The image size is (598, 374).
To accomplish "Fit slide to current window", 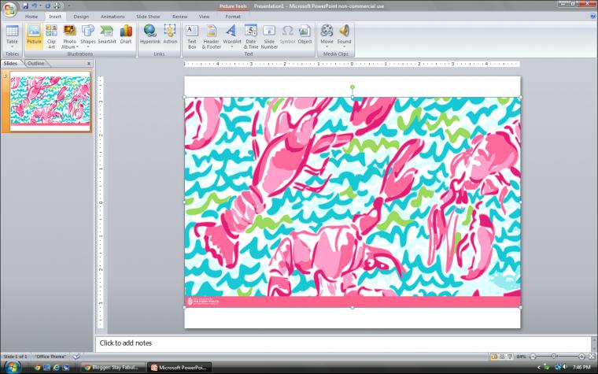I will point(592,357).
